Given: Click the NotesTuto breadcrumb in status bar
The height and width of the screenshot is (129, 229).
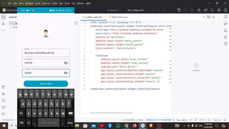Looking at the screenshot, I should (8, 120).
